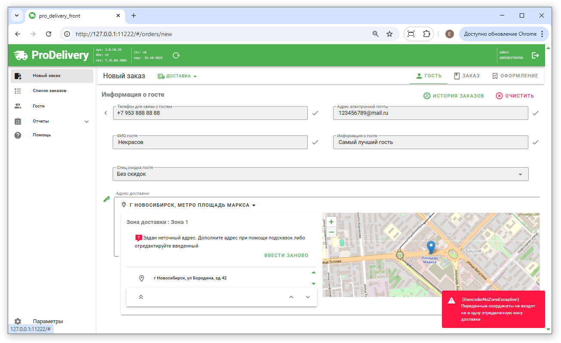Viewport: 561px width, 343px height.
Task: Switch to the Заказ tab
Action: point(467,76)
